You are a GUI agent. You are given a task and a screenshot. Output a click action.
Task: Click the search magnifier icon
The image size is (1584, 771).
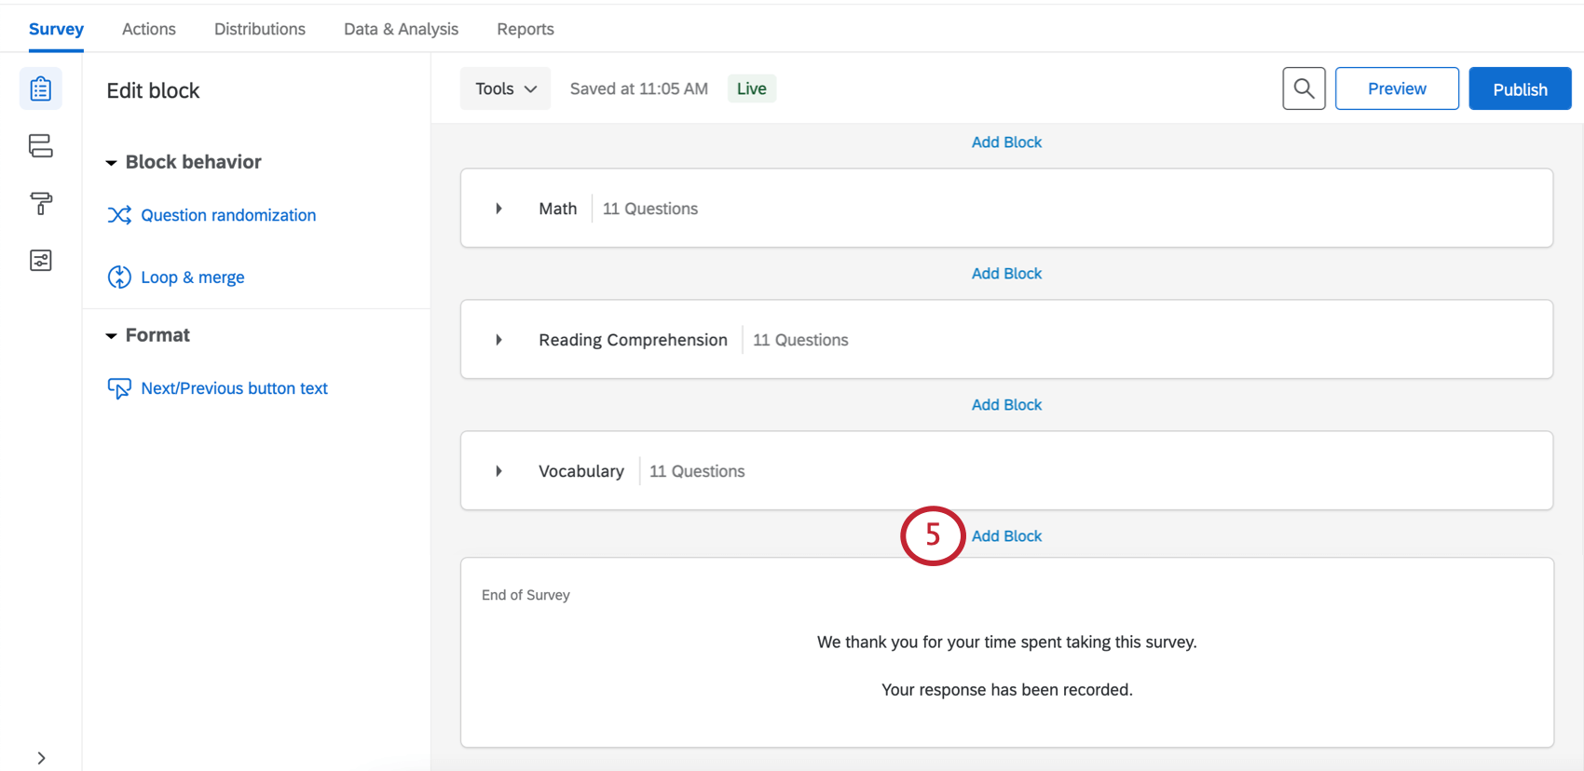[x=1304, y=88]
